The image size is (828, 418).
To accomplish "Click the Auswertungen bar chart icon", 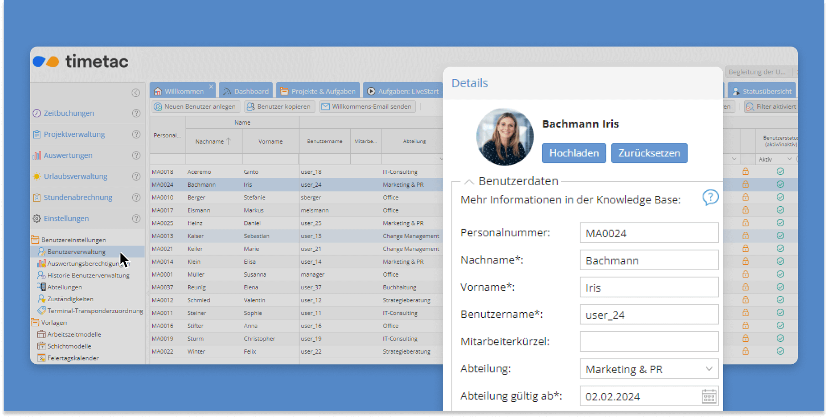I will pyautogui.click(x=37, y=155).
